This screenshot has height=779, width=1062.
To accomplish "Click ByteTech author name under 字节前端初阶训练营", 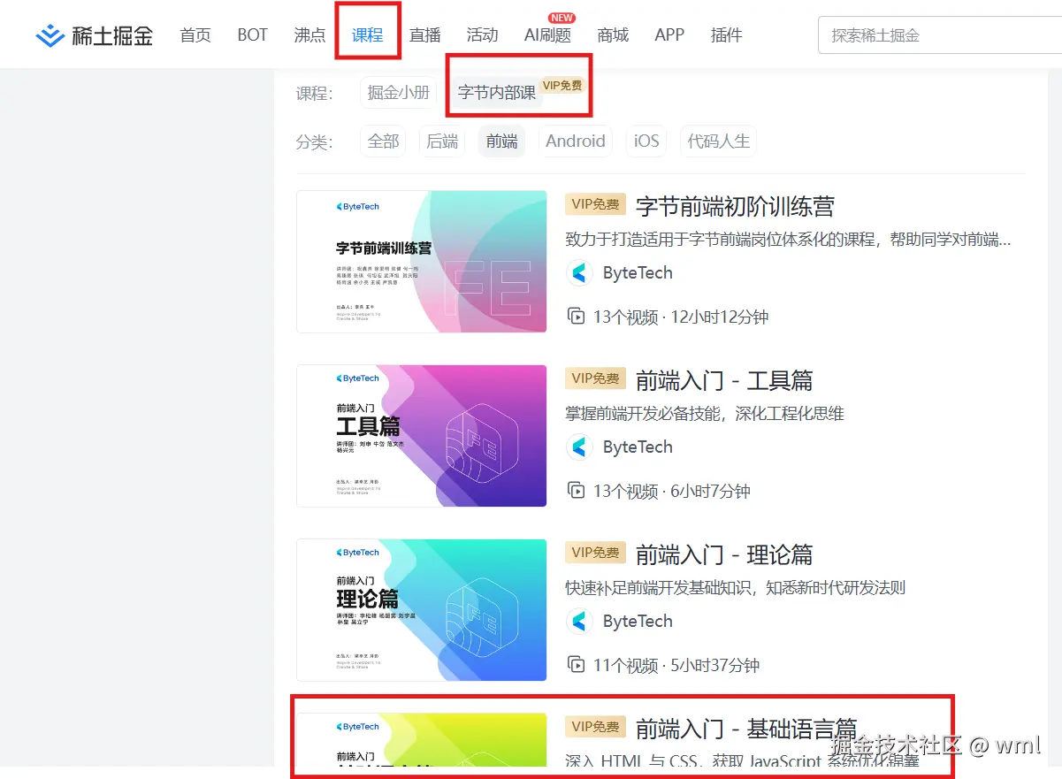I will point(638,273).
